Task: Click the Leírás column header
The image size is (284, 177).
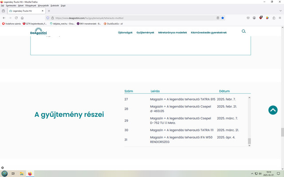Action: click(x=155, y=91)
